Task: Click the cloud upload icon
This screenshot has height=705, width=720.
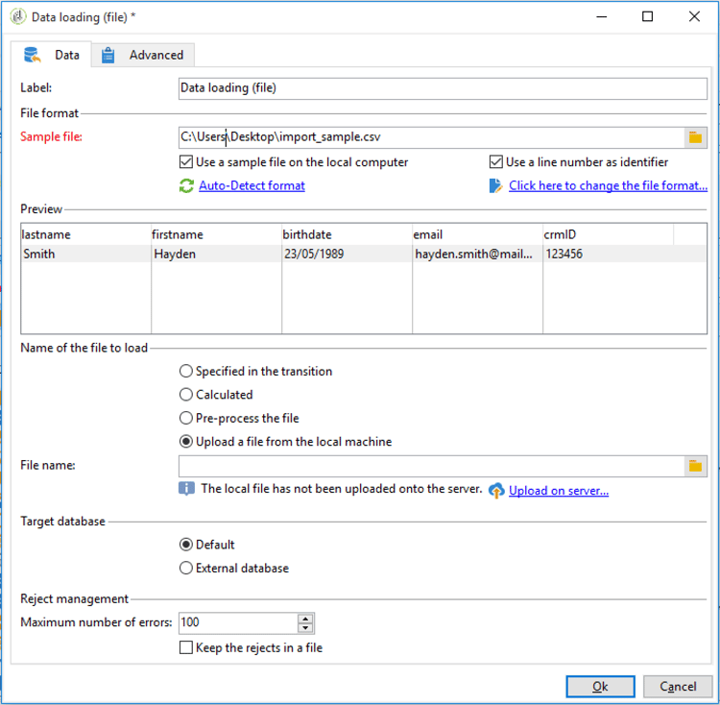Action: point(496,491)
